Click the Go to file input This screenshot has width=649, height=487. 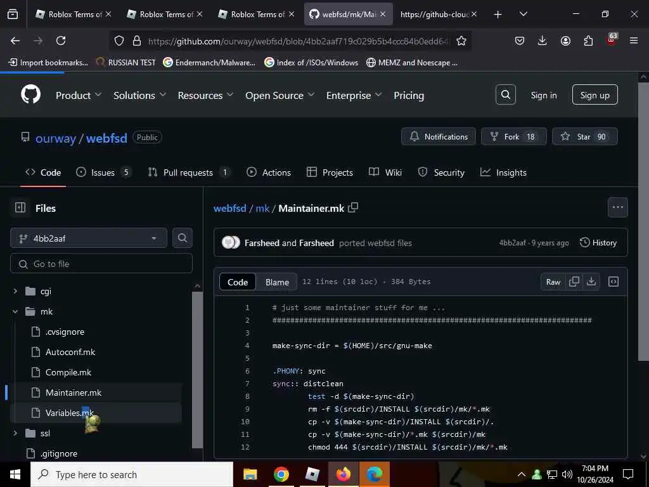(101, 263)
